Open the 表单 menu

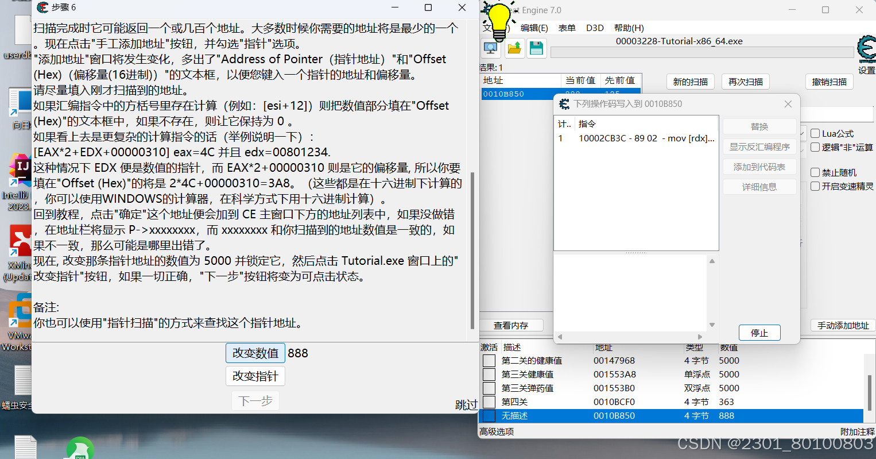pos(567,28)
